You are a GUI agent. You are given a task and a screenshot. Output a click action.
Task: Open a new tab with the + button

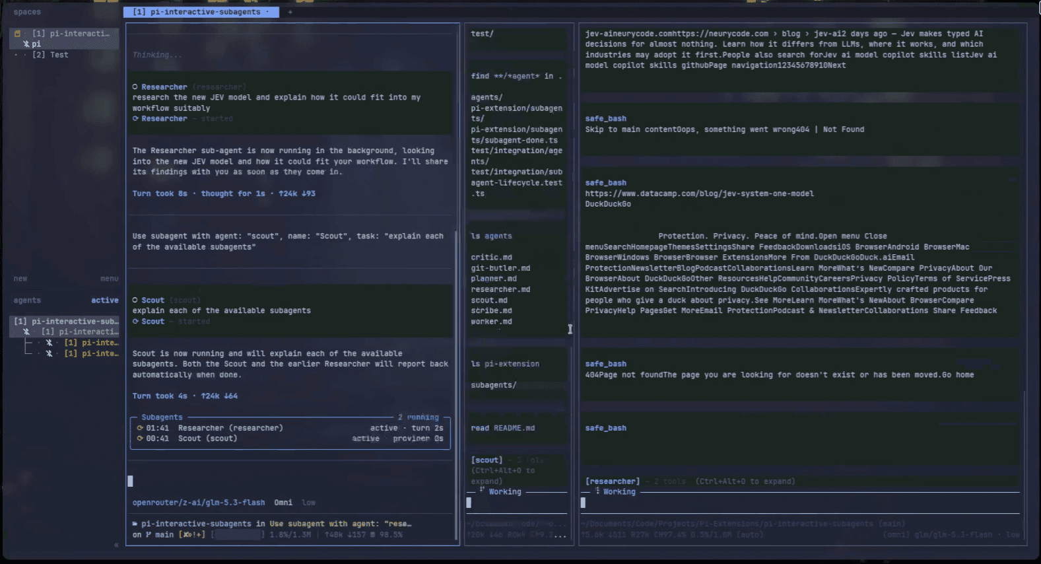290,12
